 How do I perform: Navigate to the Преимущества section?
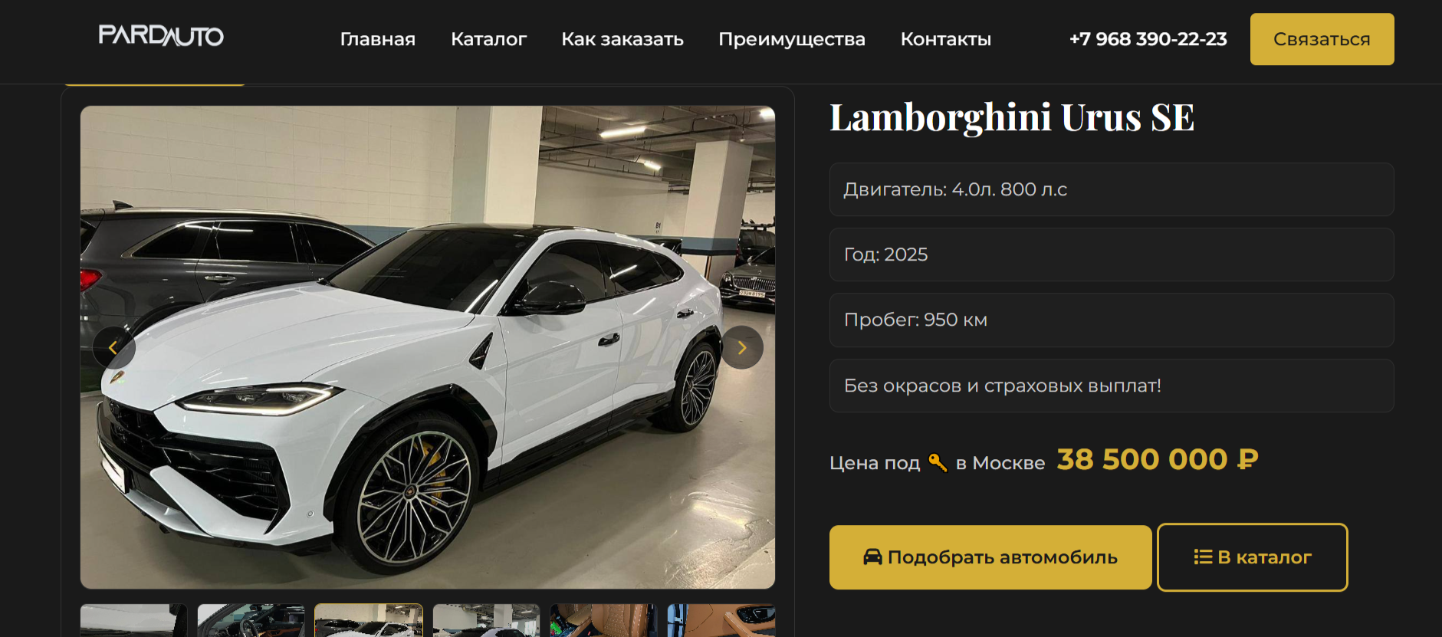pyautogui.click(x=792, y=39)
